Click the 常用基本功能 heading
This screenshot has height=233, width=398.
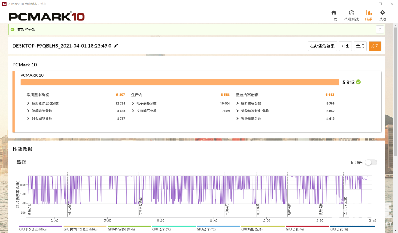click(x=38, y=95)
